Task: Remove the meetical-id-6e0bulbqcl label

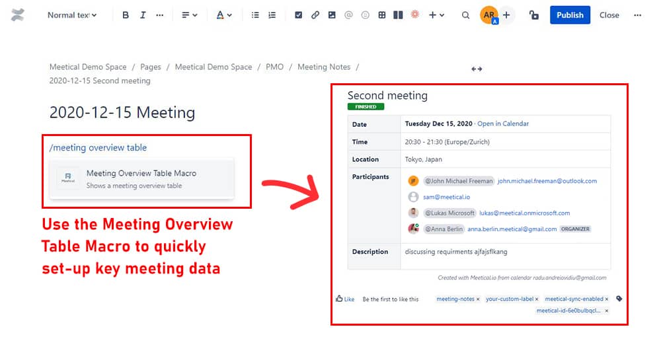Action: (607, 311)
